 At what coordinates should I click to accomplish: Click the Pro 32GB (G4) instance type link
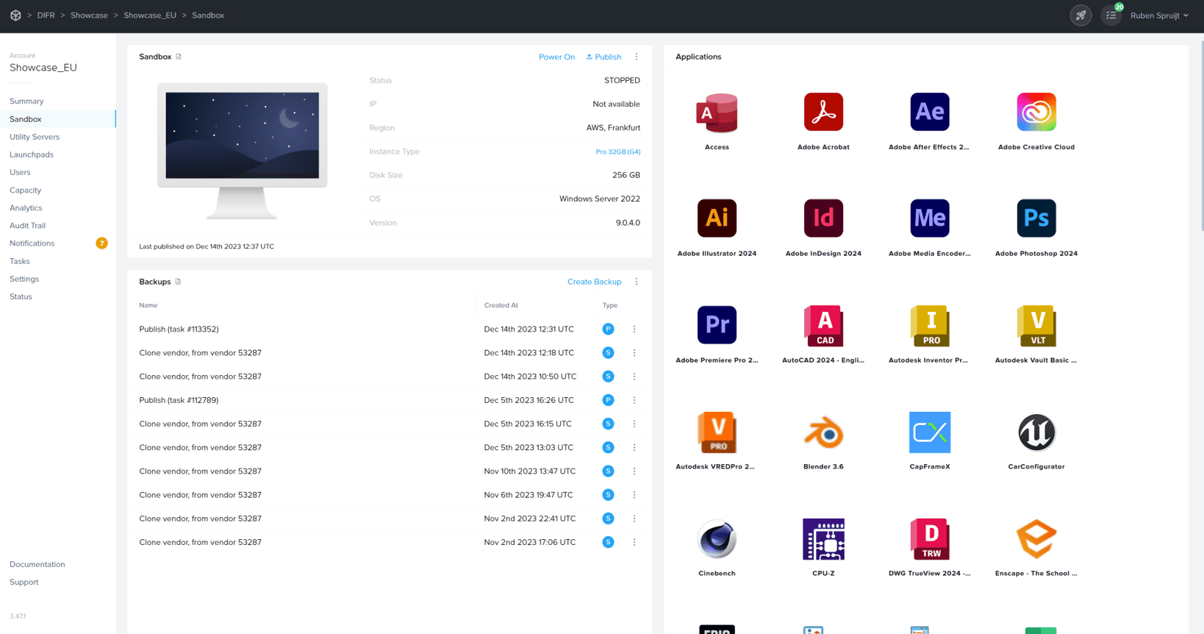[617, 152]
